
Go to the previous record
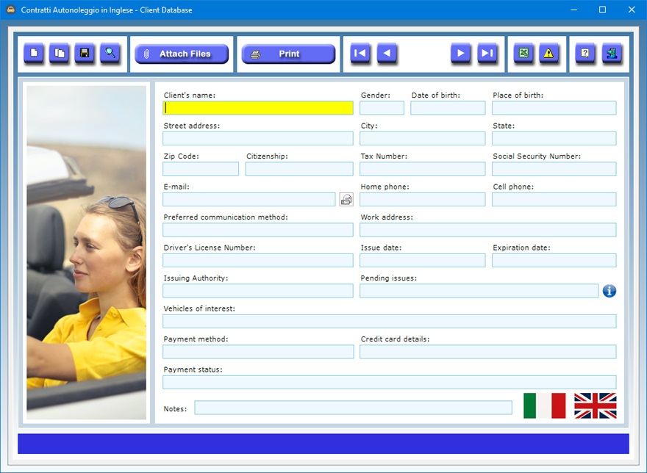pyautogui.click(x=387, y=54)
